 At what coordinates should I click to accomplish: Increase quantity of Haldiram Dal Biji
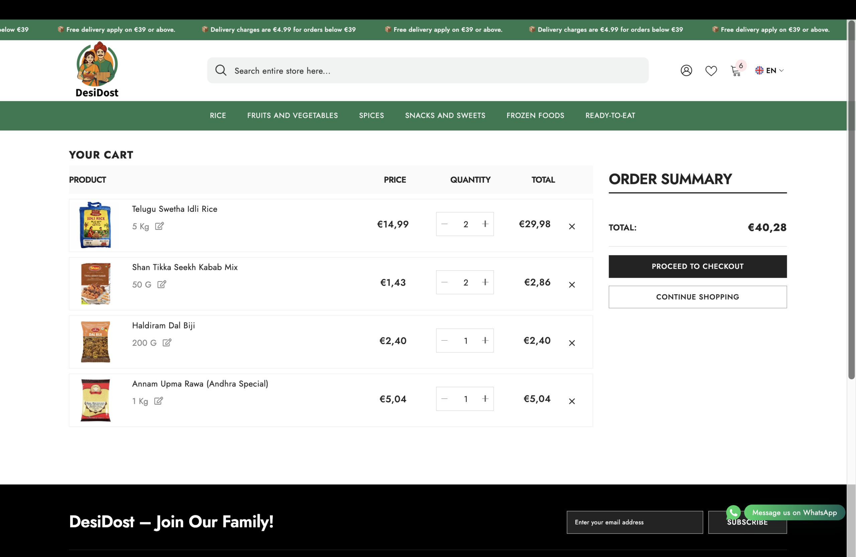[x=485, y=341]
